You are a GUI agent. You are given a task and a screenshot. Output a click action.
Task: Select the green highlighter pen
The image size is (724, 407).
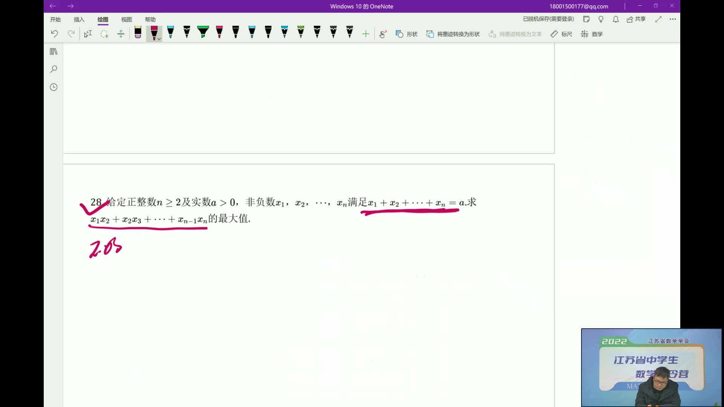point(203,32)
